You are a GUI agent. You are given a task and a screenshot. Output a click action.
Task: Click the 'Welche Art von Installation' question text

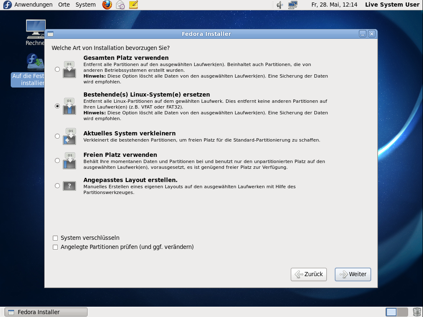click(111, 48)
